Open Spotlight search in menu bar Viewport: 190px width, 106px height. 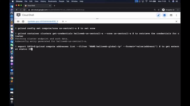[x=169, y=1]
